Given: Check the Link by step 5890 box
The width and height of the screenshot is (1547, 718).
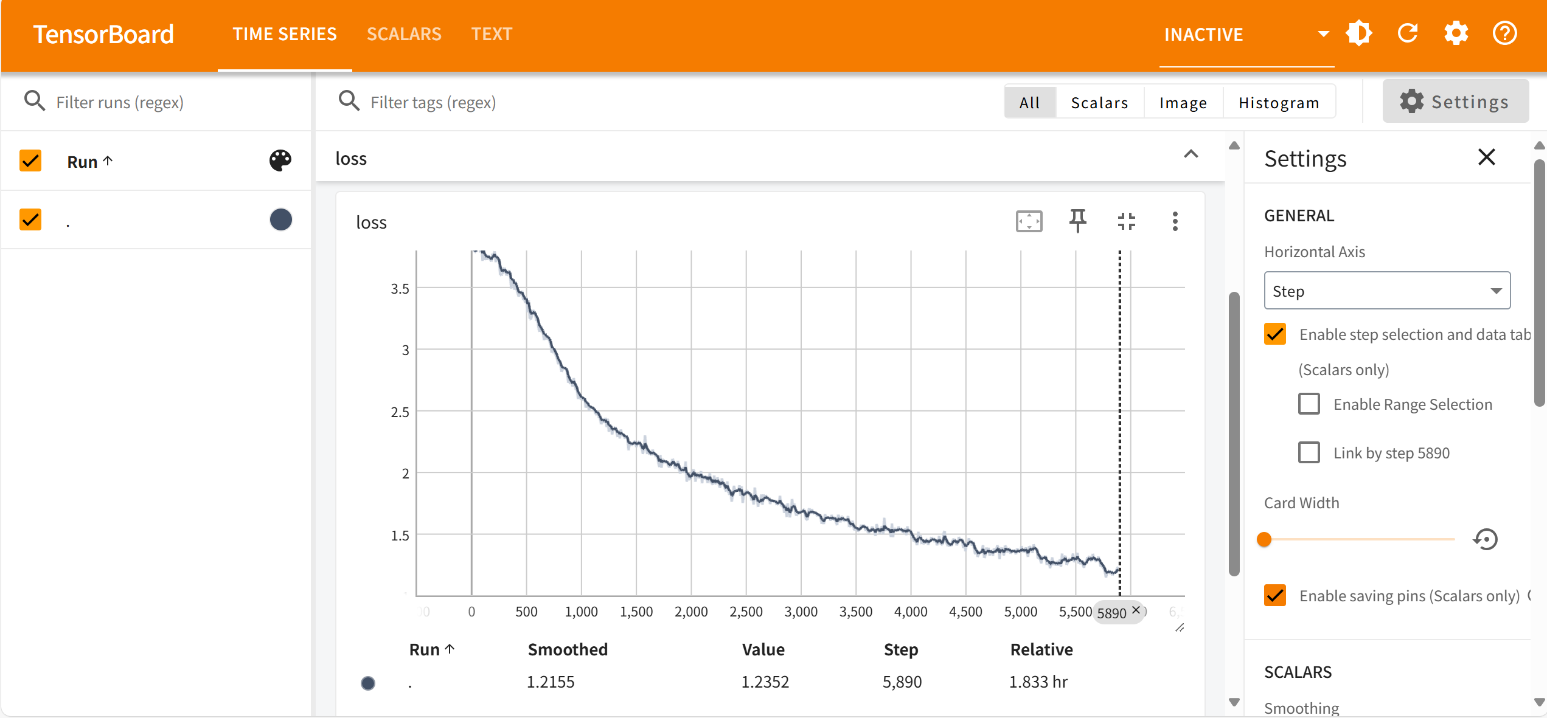Looking at the screenshot, I should click(x=1309, y=453).
